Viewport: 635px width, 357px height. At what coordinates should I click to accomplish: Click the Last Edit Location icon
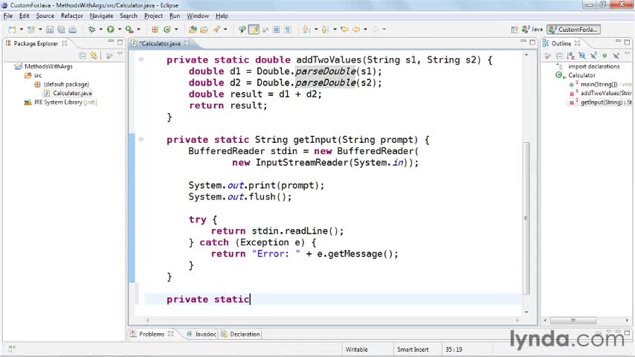[x=344, y=30]
